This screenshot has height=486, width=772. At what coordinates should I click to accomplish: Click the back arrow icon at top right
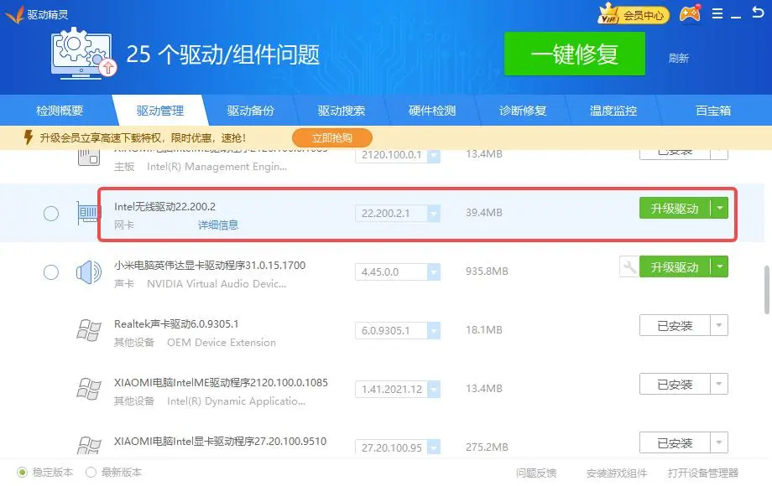click(x=758, y=13)
